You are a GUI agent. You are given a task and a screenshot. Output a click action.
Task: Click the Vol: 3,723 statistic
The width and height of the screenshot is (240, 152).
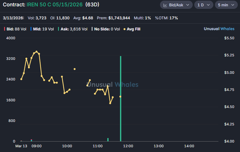click(37, 18)
